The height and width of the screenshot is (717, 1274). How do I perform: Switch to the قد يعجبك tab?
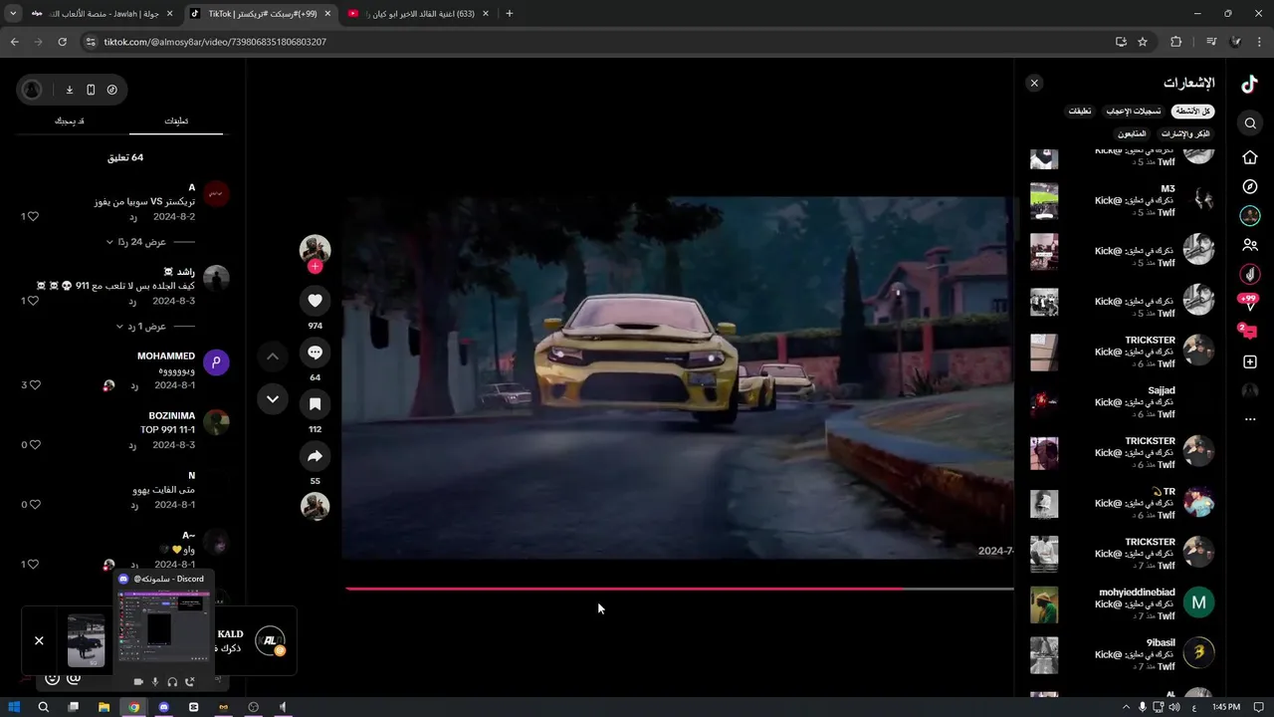coord(70,120)
